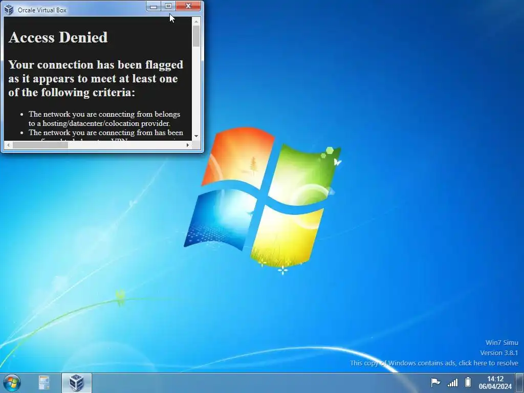524x393 pixels.
Task: Click the vertical scrollbar thumb
Action: 196,36
